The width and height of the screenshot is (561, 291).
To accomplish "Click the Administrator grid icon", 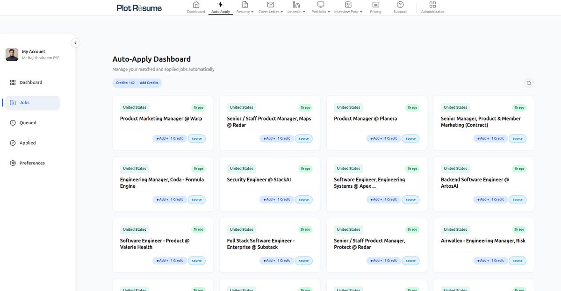I will click(432, 5).
